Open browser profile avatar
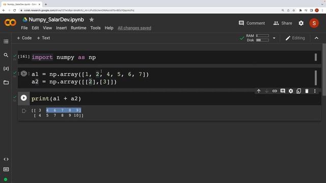 coord(317,10)
